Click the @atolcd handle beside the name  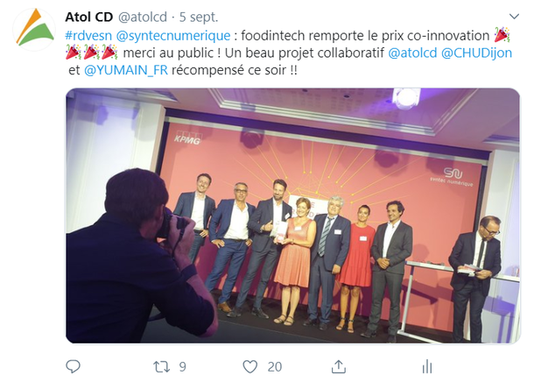coord(143,17)
